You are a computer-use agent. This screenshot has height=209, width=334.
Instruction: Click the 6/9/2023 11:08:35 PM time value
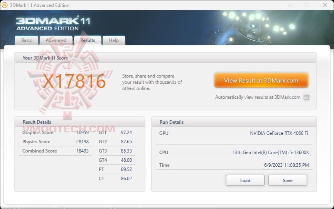[x=286, y=165]
